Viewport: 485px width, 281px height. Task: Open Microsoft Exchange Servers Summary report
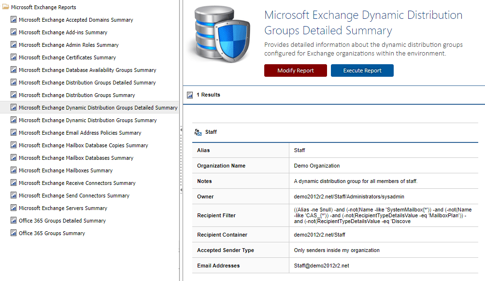[x=63, y=208]
